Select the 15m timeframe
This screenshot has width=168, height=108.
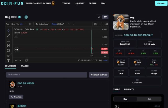[x=12, y=24]
